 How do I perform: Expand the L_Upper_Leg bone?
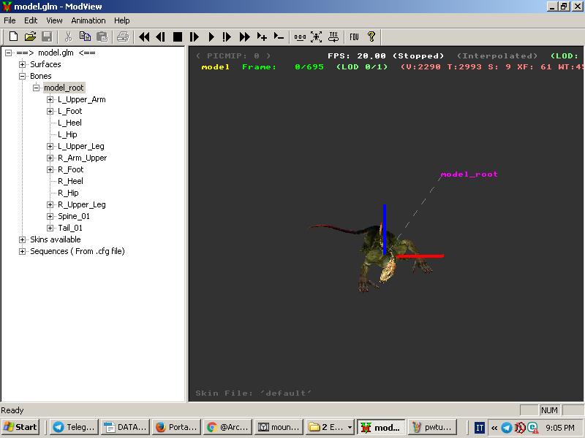[50, 146]
